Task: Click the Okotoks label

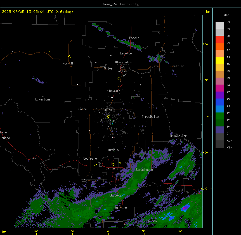Action: 115,195
